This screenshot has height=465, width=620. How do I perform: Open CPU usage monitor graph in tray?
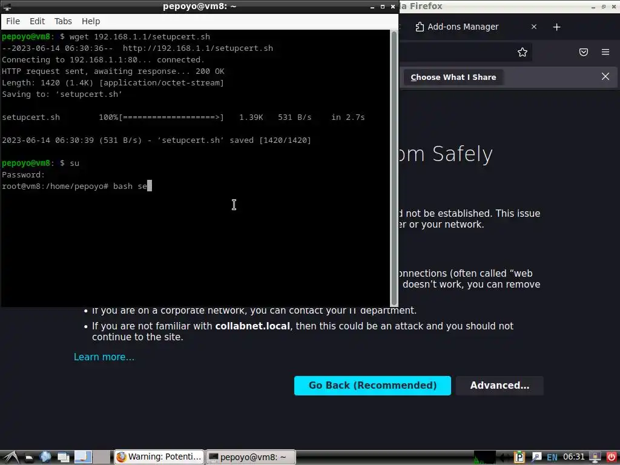point(485,457)
